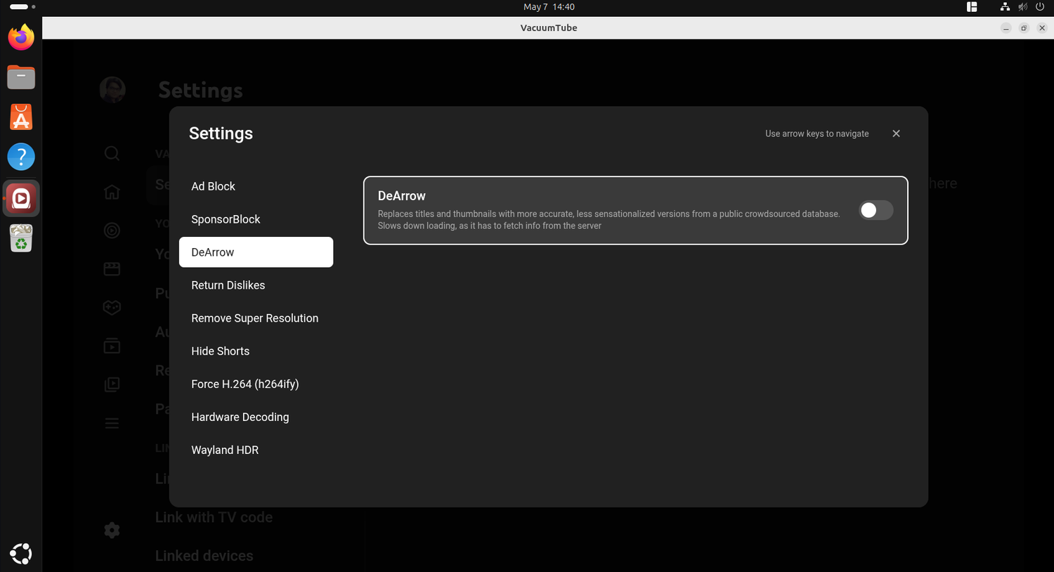Click the DeArrow description card
This screenshot has height=572, width=1054.
click(635, 210)
